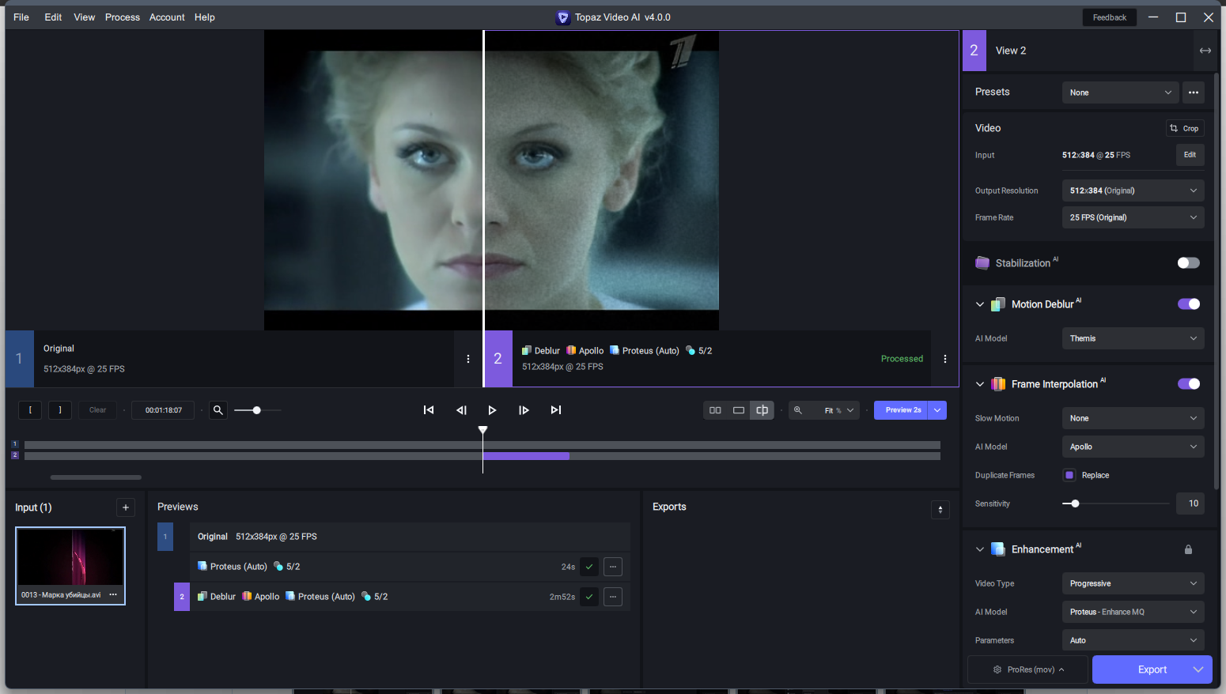Open the Edit menu
Screen dimensions: 1226x694
(53, 17)
